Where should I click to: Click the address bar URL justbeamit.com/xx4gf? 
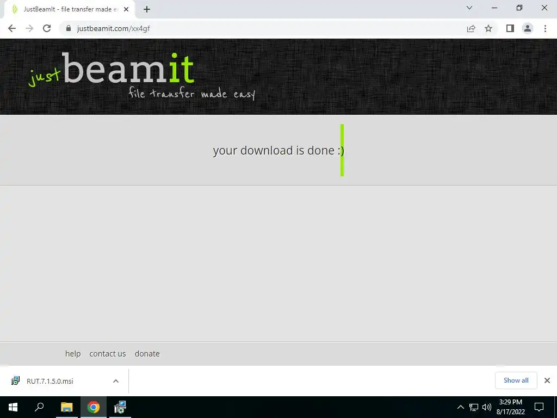(113, 28)
